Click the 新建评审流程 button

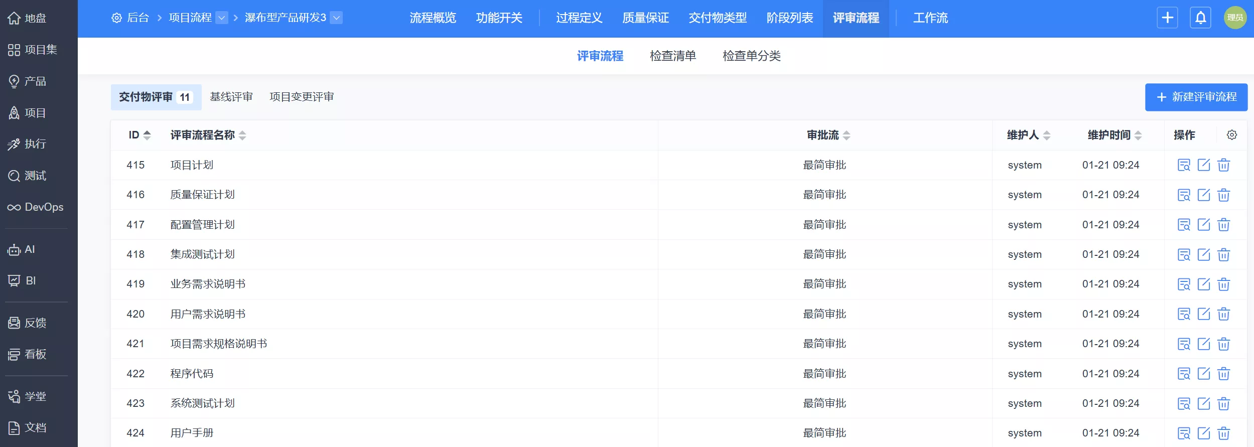tap(1196, 97)
